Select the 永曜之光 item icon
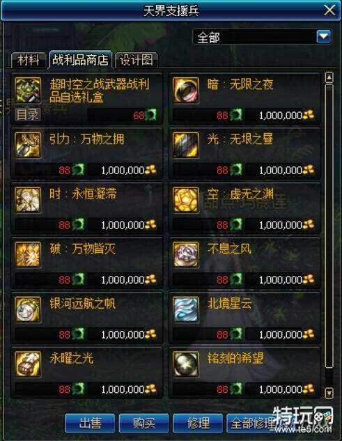342x441 pixels. click(28, 364)
